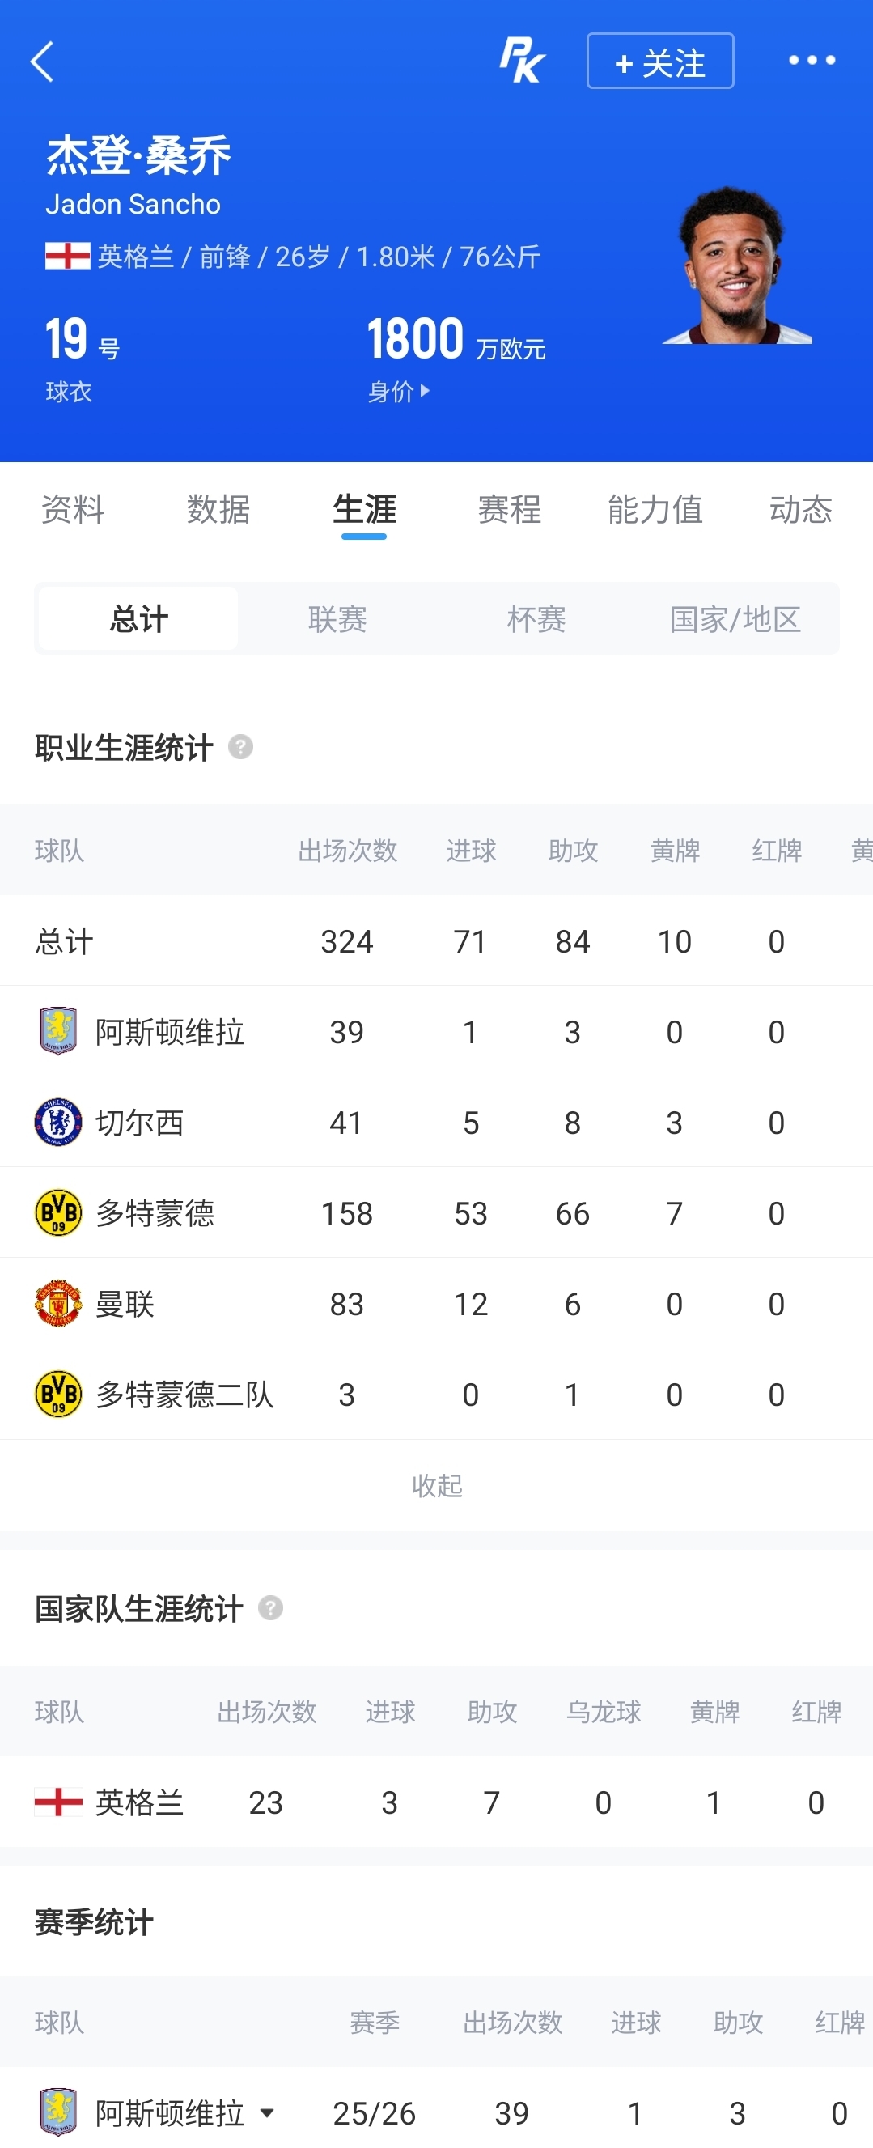Open the 能力值 tab

pyautogui.click(x=655, y=508)
